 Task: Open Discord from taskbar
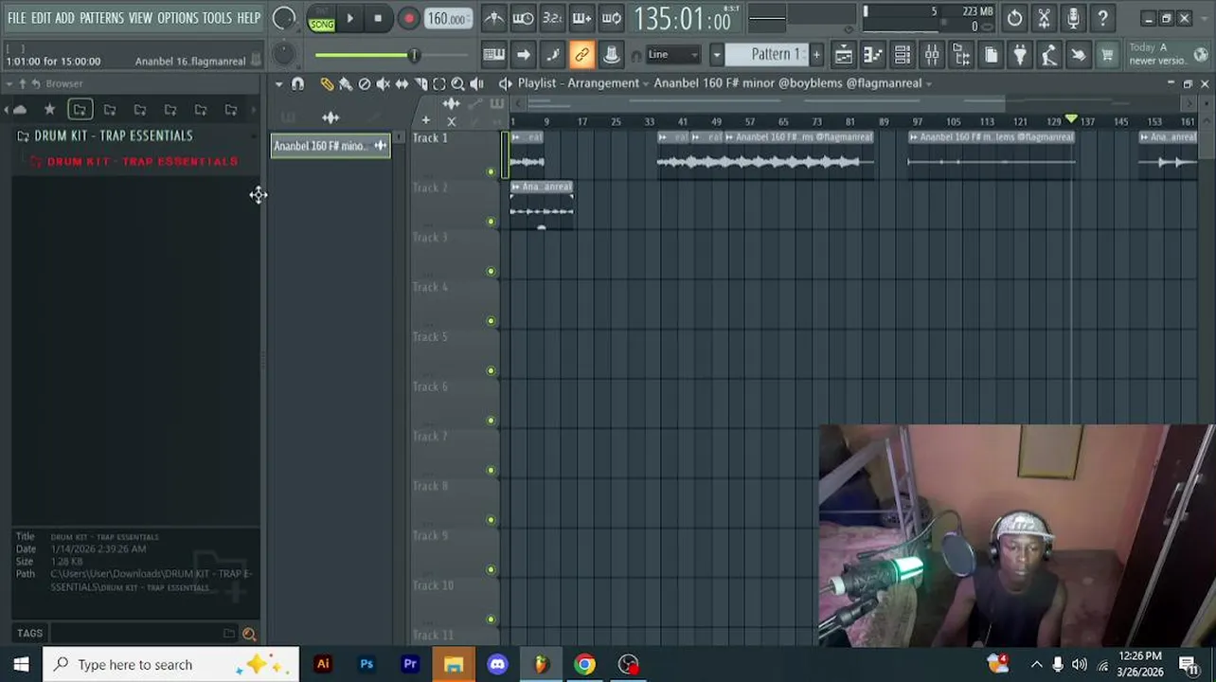(497, 665)
